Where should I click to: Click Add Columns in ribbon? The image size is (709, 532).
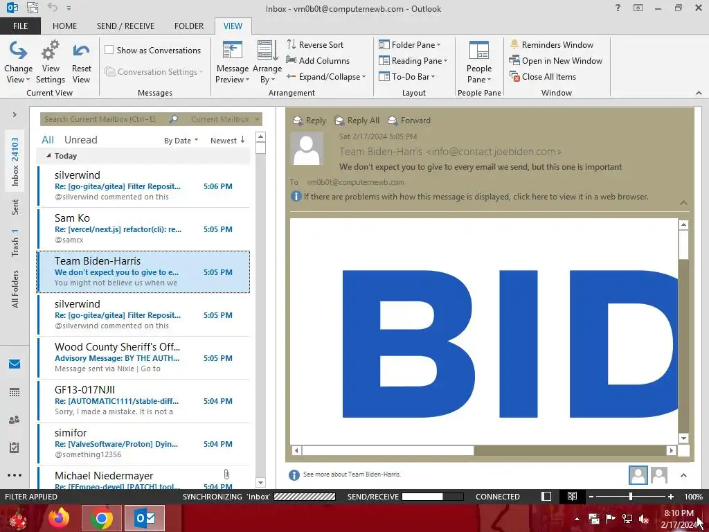318,61
